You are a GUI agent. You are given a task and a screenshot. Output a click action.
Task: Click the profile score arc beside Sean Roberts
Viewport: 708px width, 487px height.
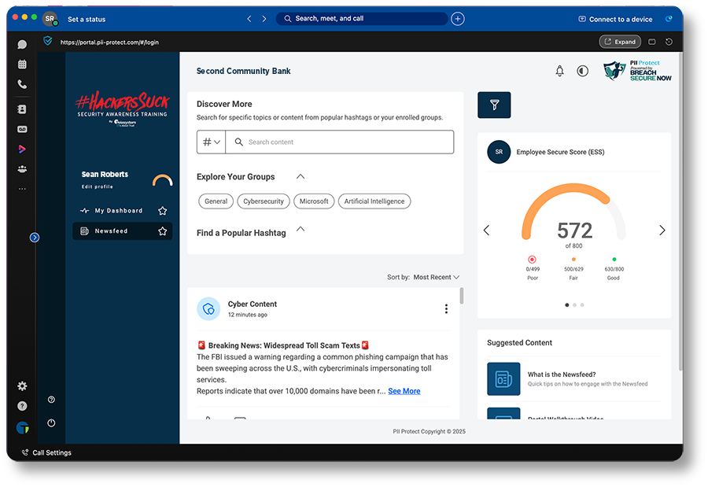(x=163, y=180)
